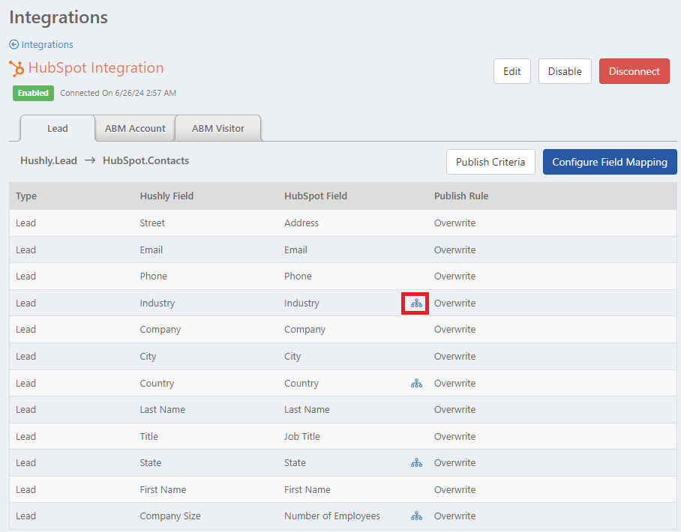Viewport: 681px width, 532px height.
Task: Open value mapping icon in Country row
Action: click(416, 383)
